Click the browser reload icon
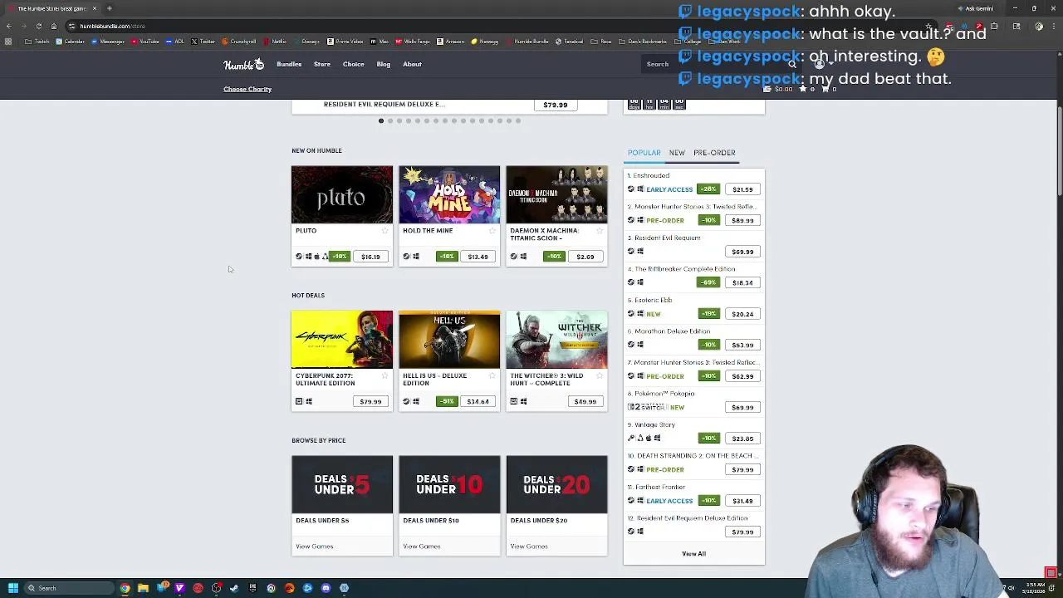This screenshot has width=1063, height=598. point(38,26)
